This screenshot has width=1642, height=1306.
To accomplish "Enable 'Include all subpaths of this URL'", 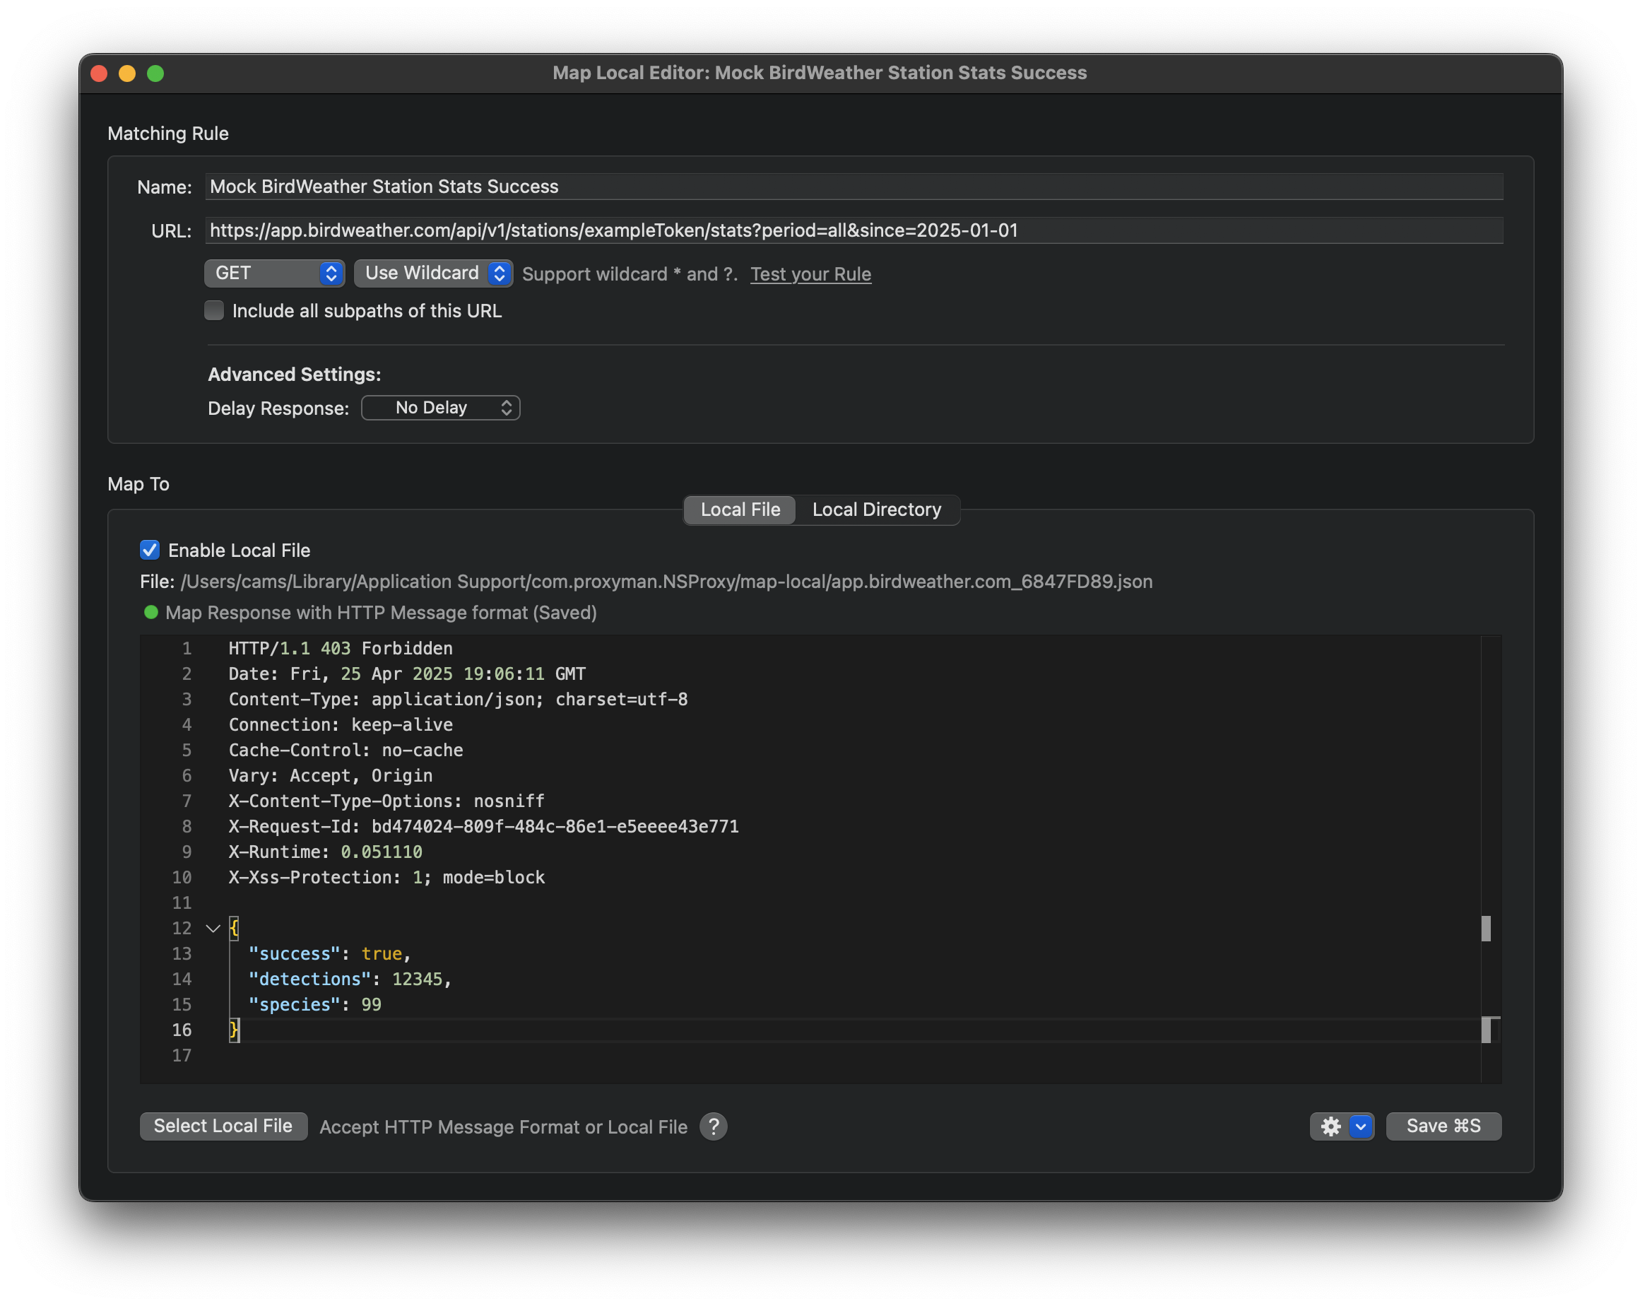I will [x=214, y=310].
